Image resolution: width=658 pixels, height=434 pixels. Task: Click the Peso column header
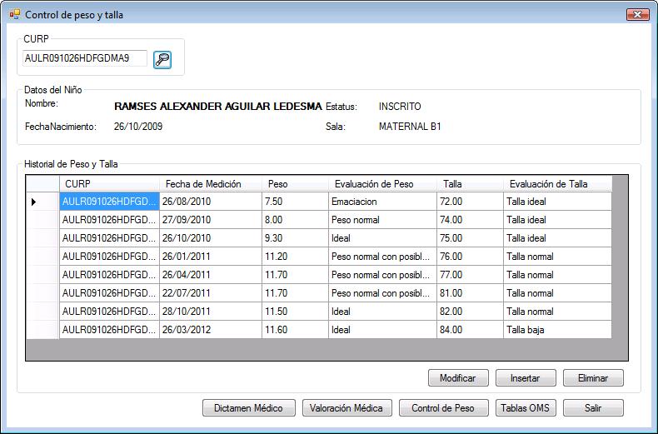[x=296, y=184]
